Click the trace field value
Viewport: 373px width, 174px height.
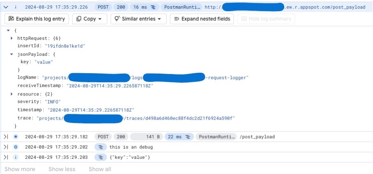point(135,118)
